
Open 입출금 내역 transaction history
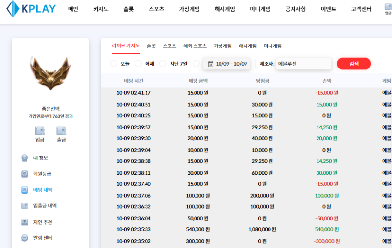tap(45, 206)
